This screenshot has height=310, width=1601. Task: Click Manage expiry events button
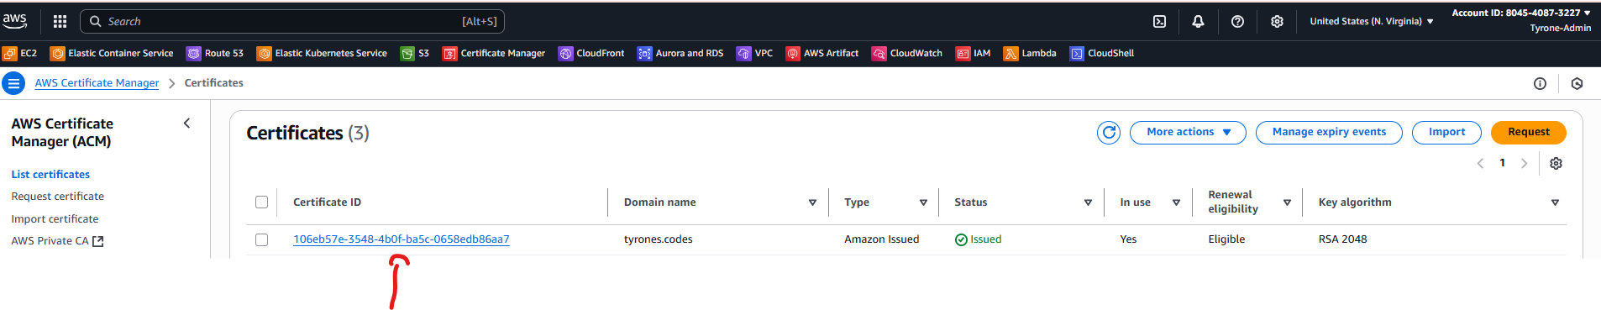[1329, 133]
